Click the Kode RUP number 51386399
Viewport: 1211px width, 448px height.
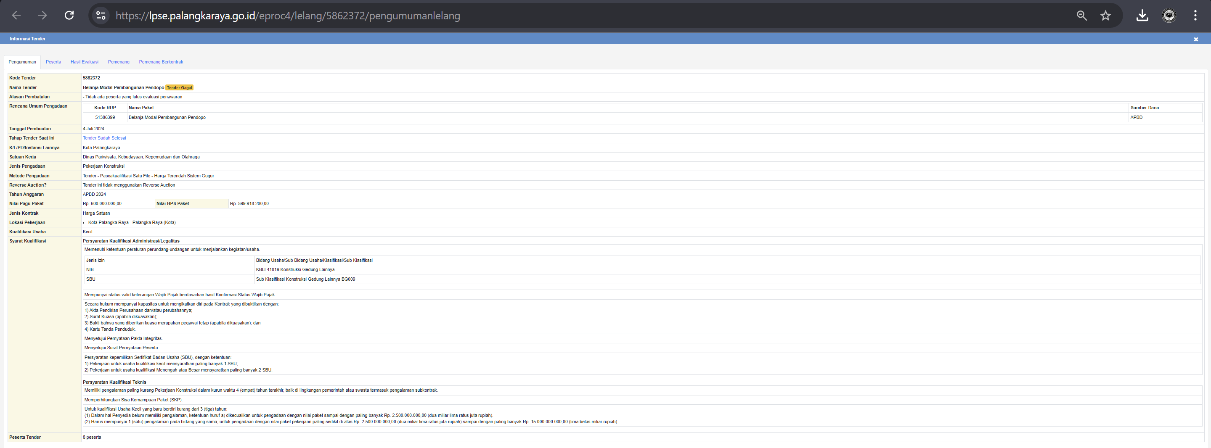105,117
